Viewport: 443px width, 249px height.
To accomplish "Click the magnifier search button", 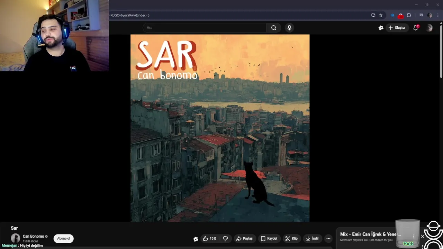I will pos(274,28).
